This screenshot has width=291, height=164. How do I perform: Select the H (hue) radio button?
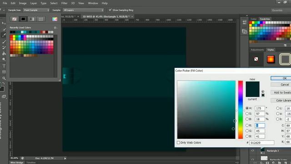(x=247, y=108)
